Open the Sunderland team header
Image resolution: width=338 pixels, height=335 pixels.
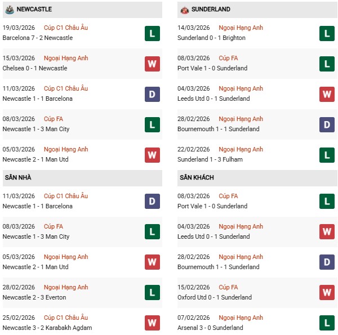click(x=211, y=10)
